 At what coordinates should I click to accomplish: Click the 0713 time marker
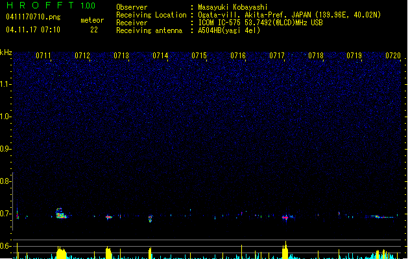[121, 56]
